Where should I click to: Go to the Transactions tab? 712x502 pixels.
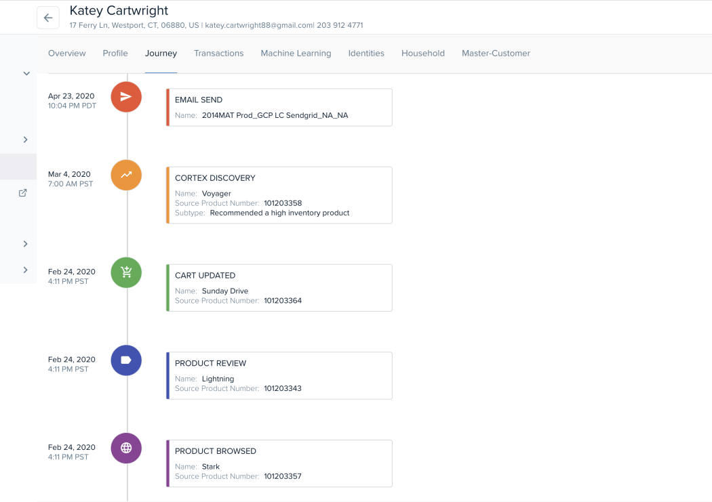[x=218, y=54]
